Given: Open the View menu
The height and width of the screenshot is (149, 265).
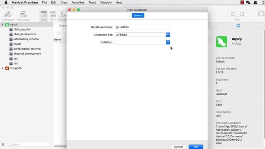Looking at the screenshot, I should (x=64, y=2).
